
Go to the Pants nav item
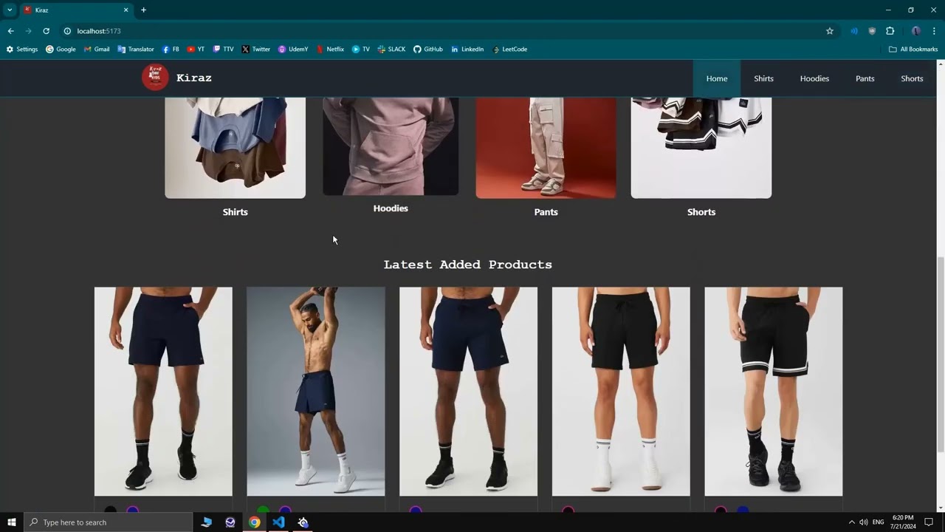[x=865, y=78]
